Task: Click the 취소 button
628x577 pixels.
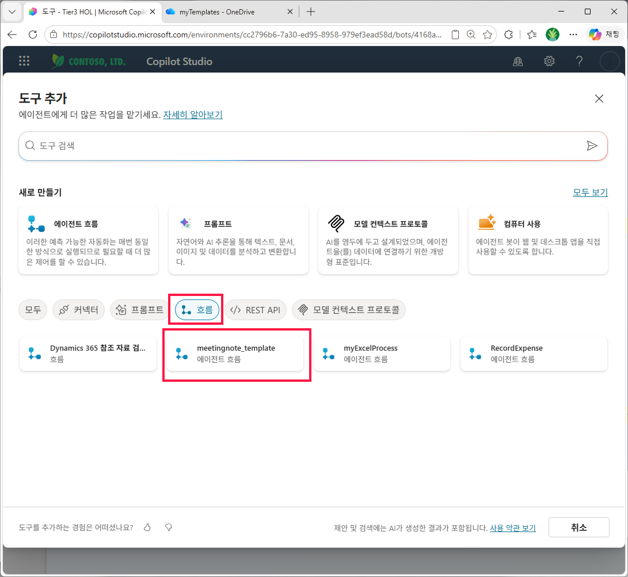Action: [578, 527]
